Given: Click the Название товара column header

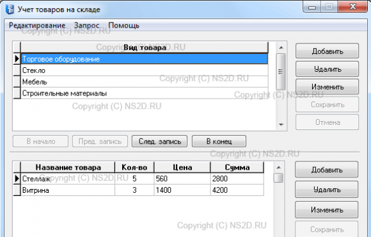Looking at the screenshot, I should (68, 167).
